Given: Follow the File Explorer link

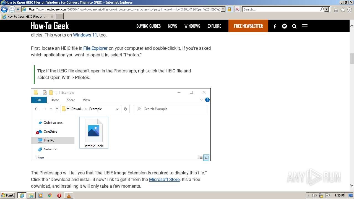Looking at the screenshot, I should click(x=95, y=48).
